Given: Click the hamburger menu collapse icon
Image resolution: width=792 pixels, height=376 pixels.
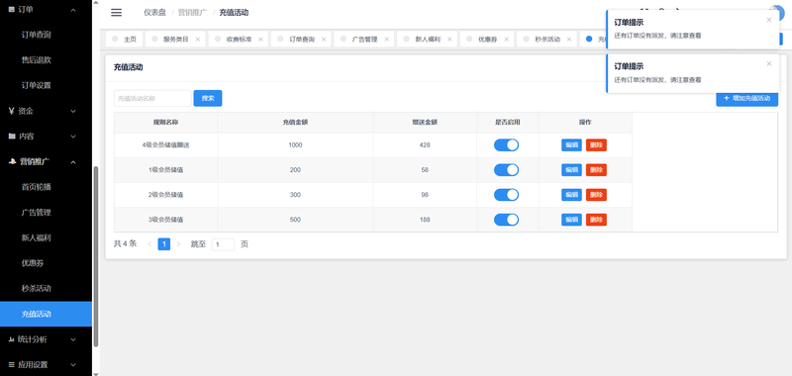Looking at the screenshot, I should pos(116,13).
